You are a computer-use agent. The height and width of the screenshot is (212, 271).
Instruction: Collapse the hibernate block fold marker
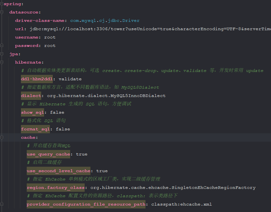click(2, 62)
